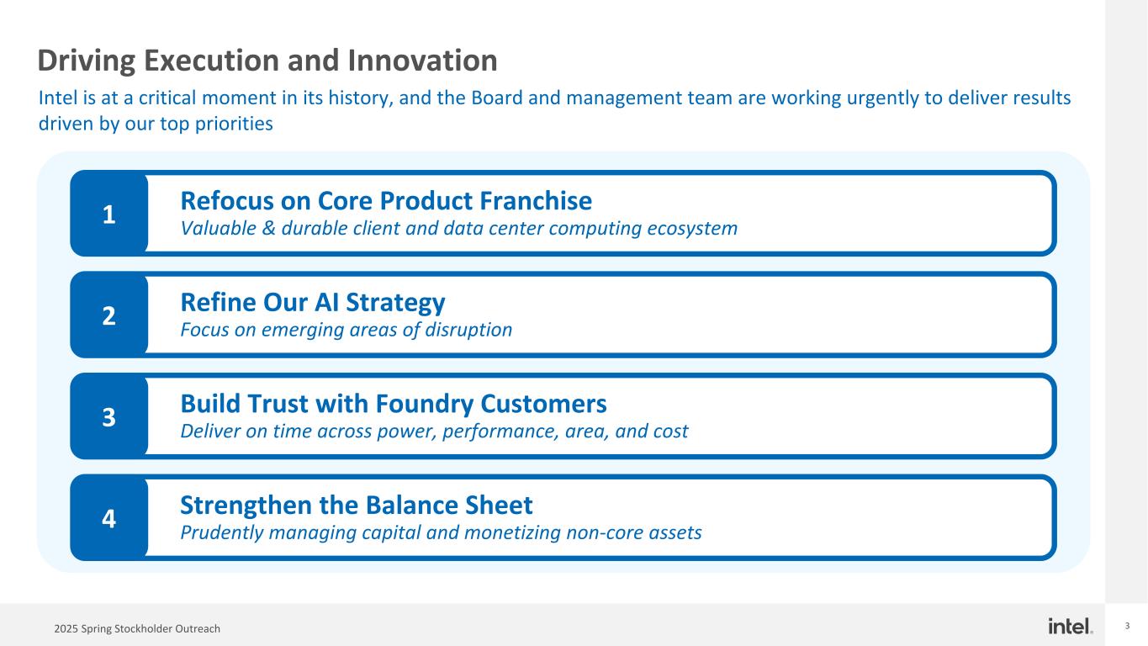Select the "Focus on emerging areas of disruption" text
Screen dimensions: 1148x646
(347, 330)
